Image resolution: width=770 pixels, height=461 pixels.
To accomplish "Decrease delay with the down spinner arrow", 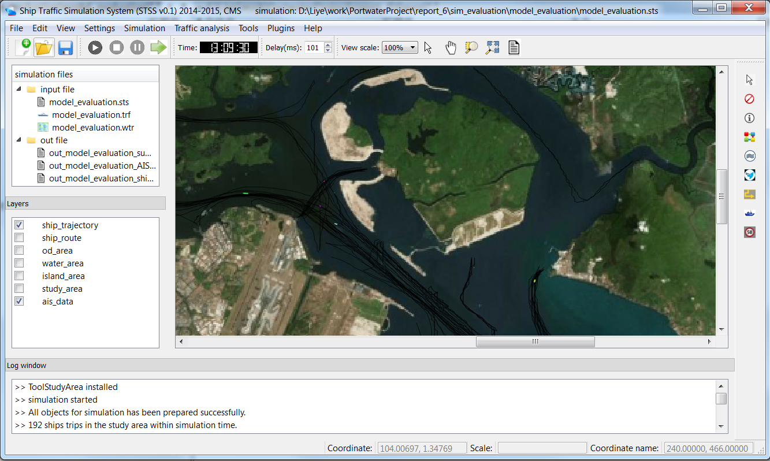I will pyautogui.click(x=328, y=50).
